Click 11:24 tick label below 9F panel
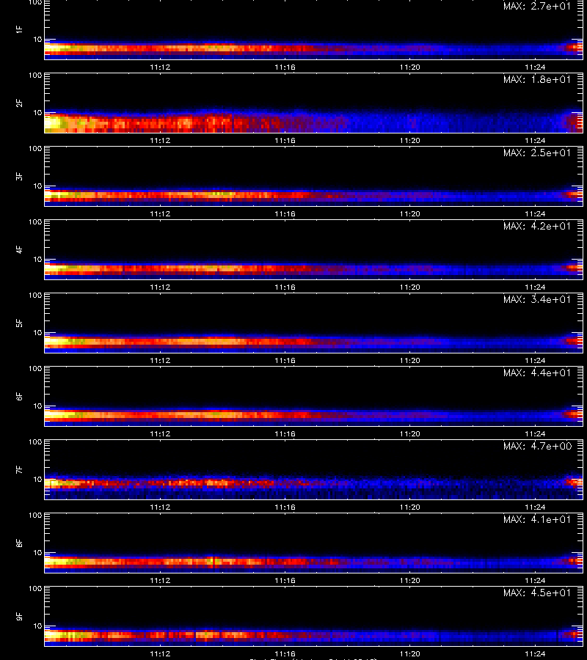587x660 pixels. tap(535, 653)
